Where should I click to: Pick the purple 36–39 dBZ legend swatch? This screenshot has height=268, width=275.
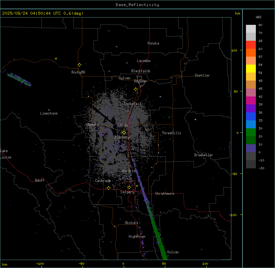251,109
